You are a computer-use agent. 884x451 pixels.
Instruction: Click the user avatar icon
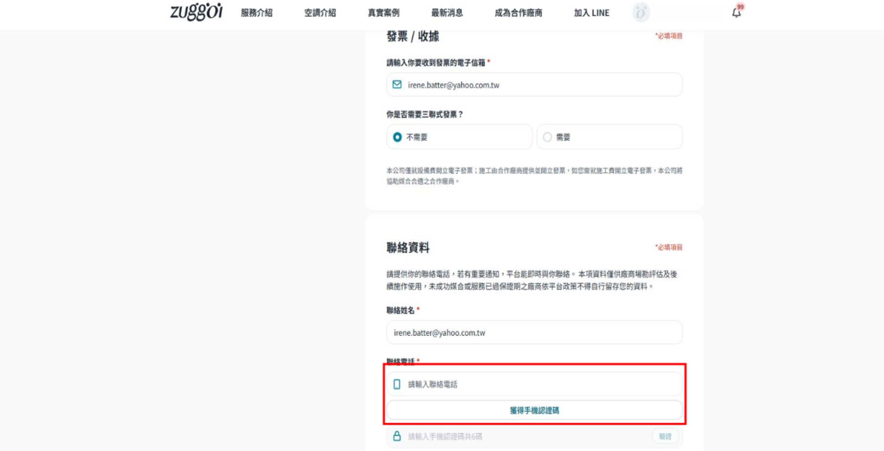click(641, 13)
